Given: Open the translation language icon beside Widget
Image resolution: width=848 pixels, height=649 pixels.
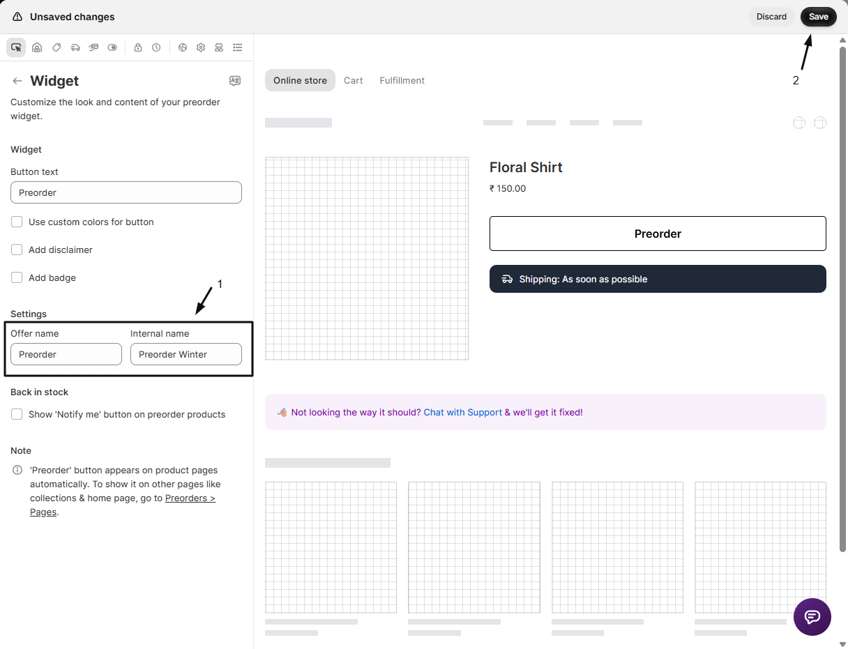Looking at the screenshot, I should [235, 81].
